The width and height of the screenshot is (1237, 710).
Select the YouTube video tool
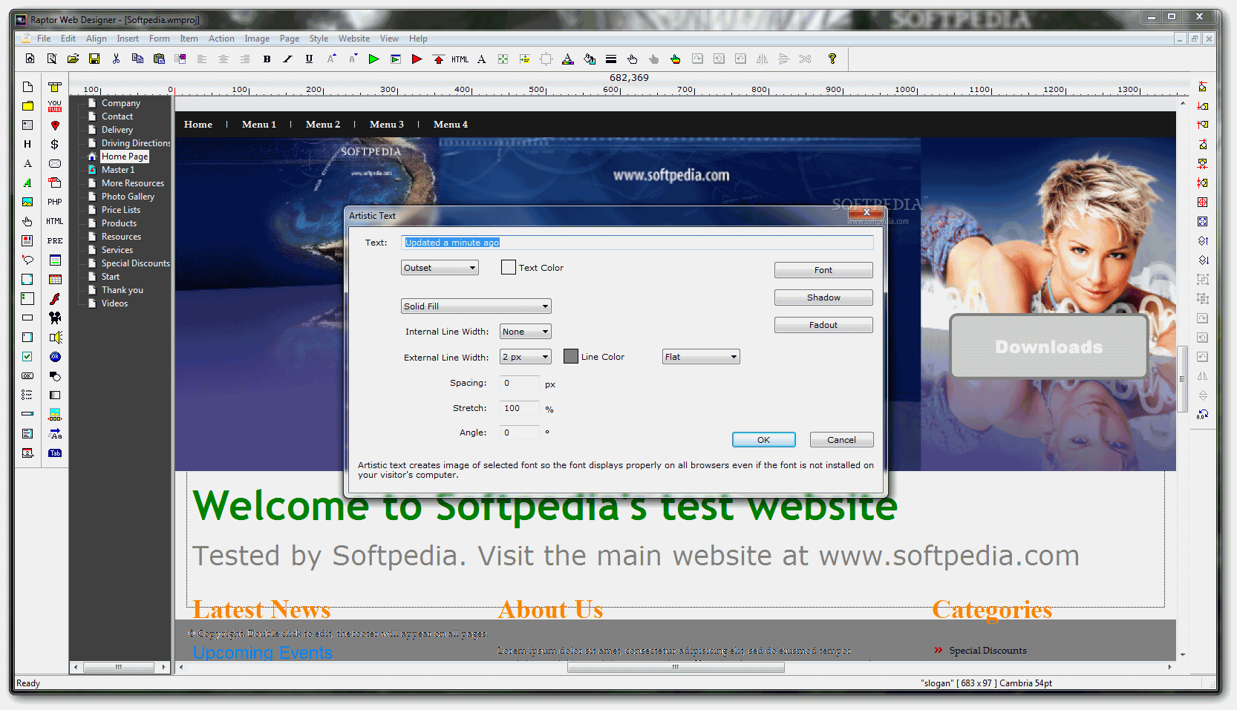click(x=55, y=106)
